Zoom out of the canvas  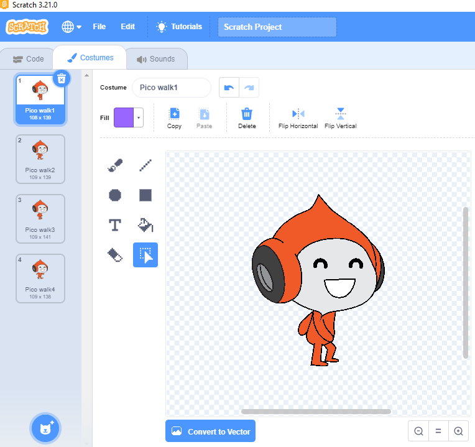tap(418, 431)
